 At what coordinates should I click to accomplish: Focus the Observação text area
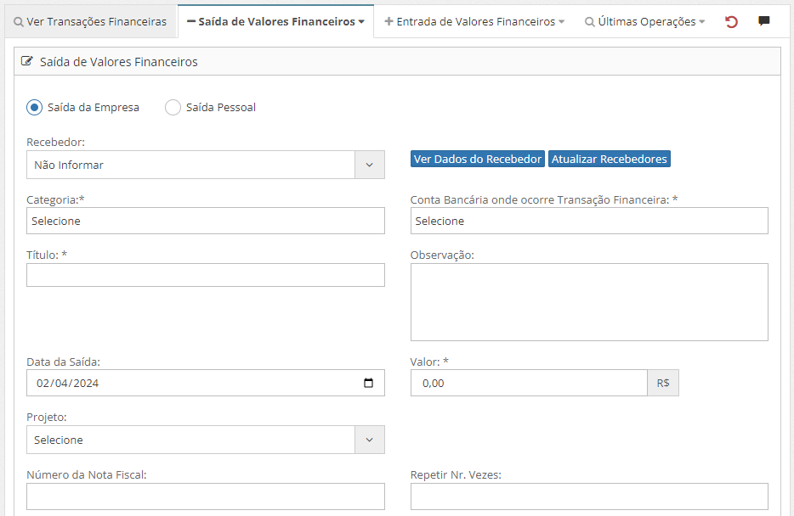click(x=588, y=301)
